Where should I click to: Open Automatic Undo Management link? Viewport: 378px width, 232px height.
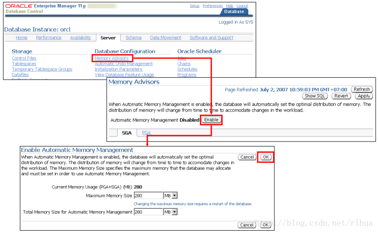pos(124,64)
